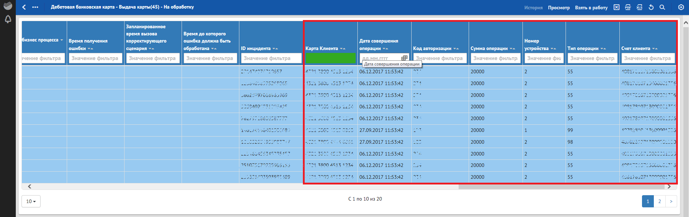Open the "Просмотр" menu item

[559, 8]
